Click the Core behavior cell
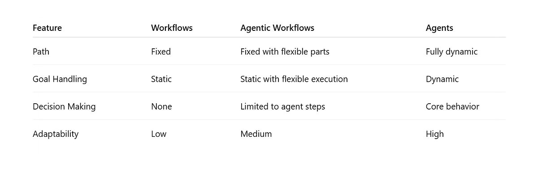 (452, 107)
